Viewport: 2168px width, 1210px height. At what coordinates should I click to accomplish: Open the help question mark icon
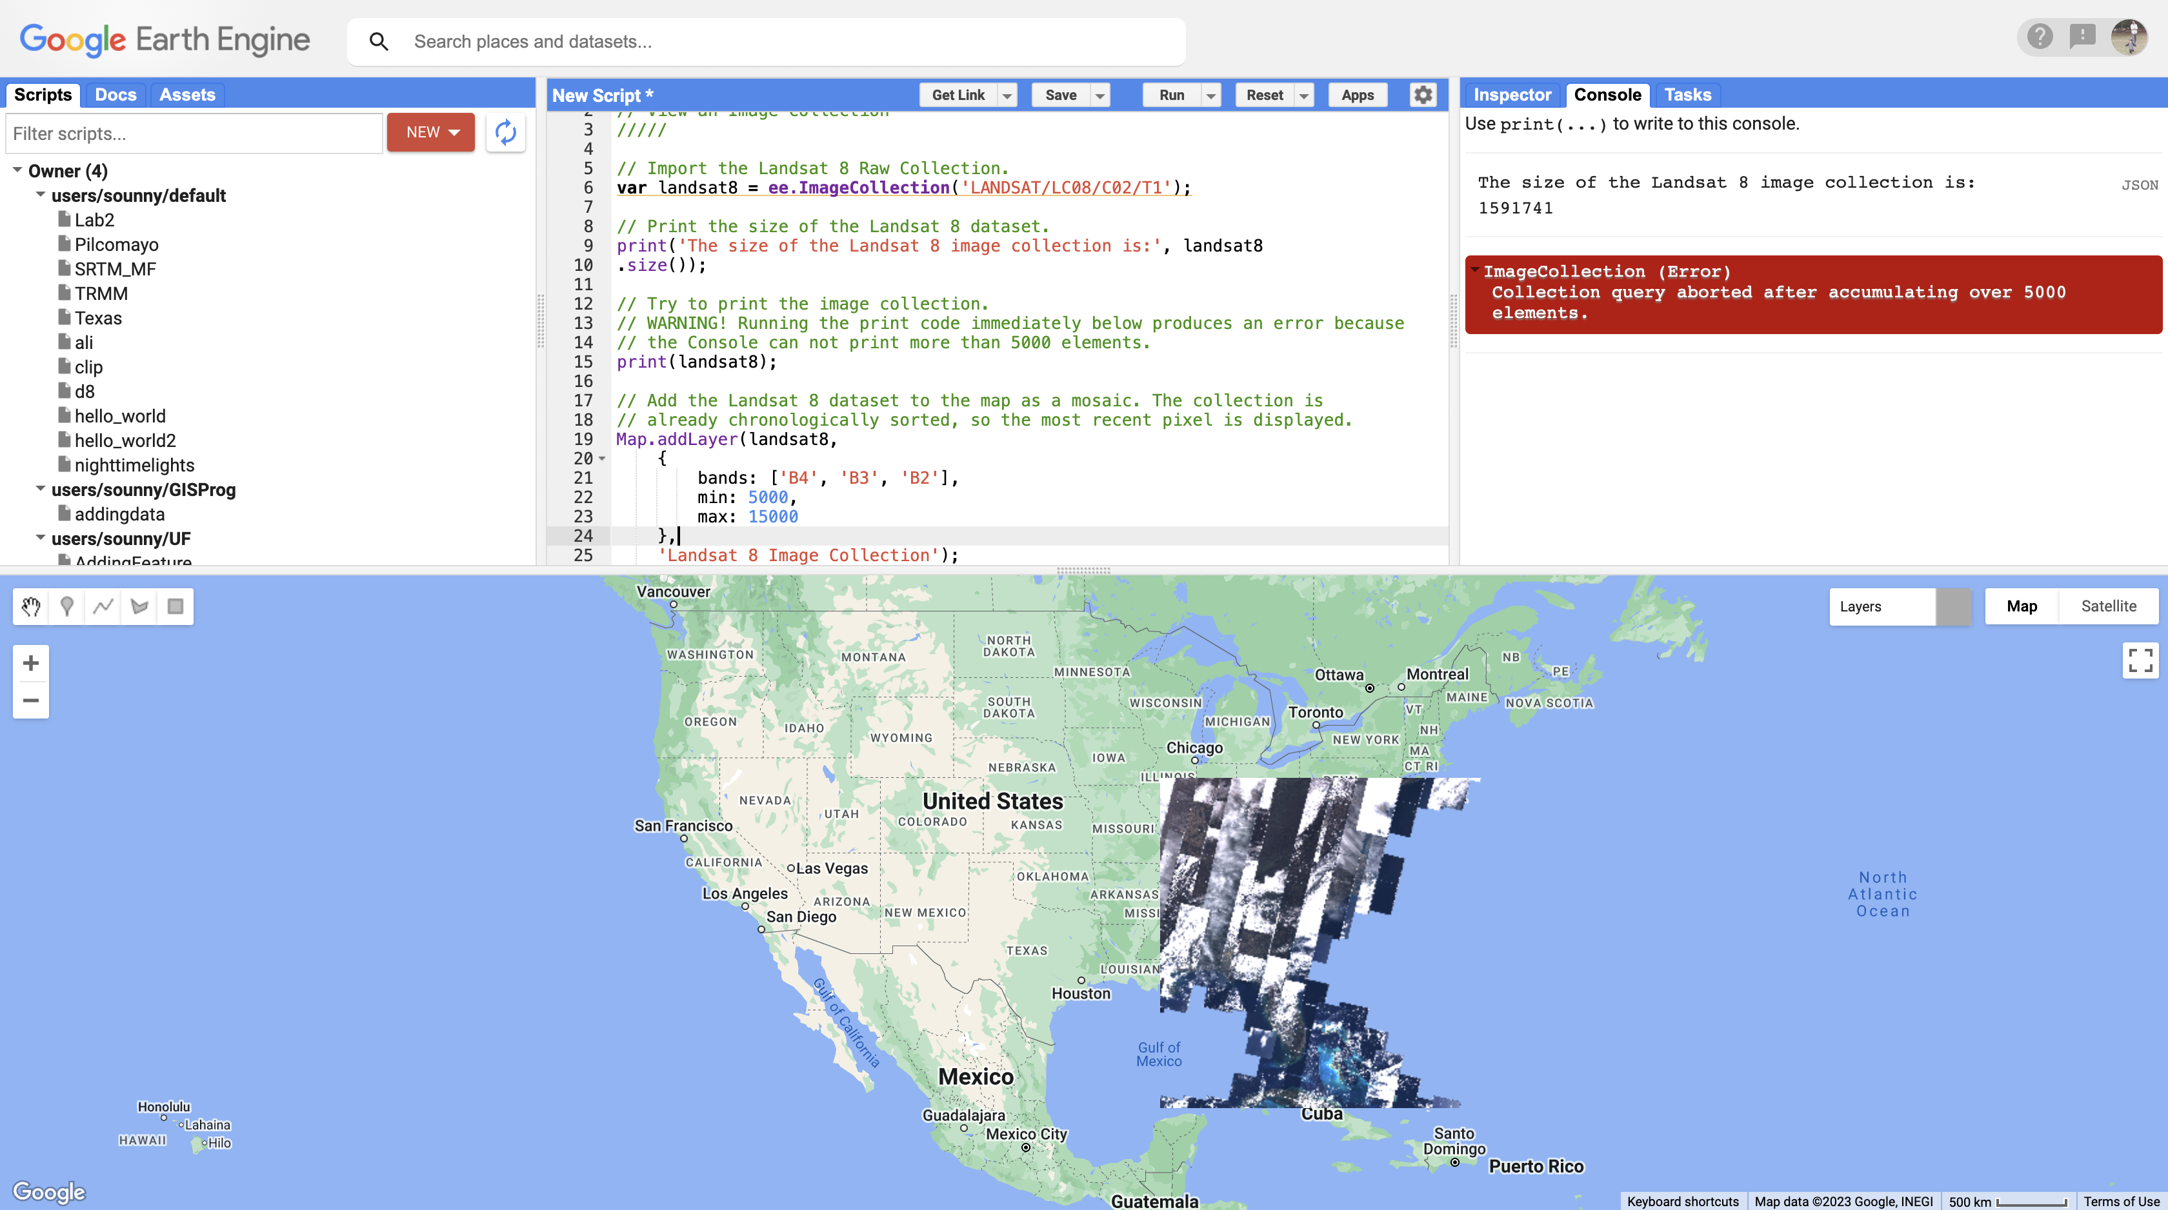click(x=2039, y=37)
